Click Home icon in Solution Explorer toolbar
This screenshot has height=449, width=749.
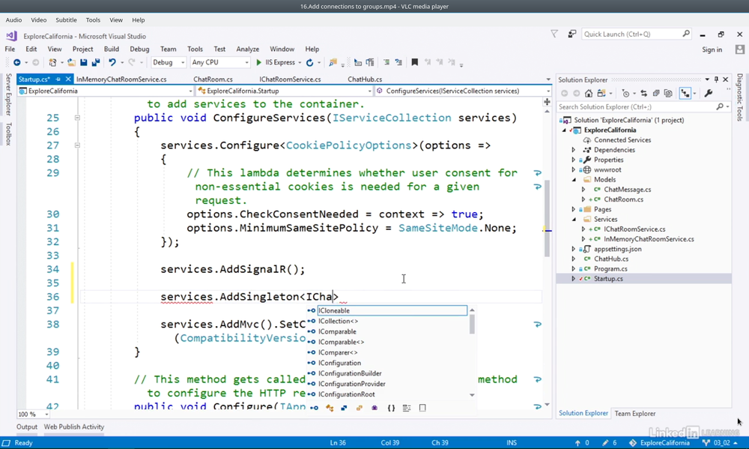[x=589, y=94]
